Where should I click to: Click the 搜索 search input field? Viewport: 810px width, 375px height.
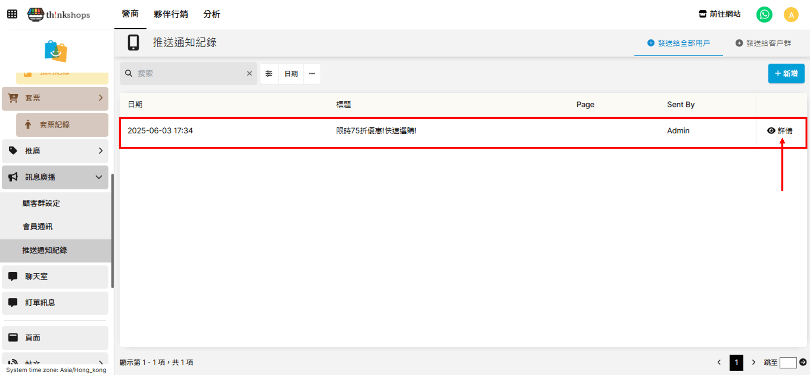tap(190, 74)
